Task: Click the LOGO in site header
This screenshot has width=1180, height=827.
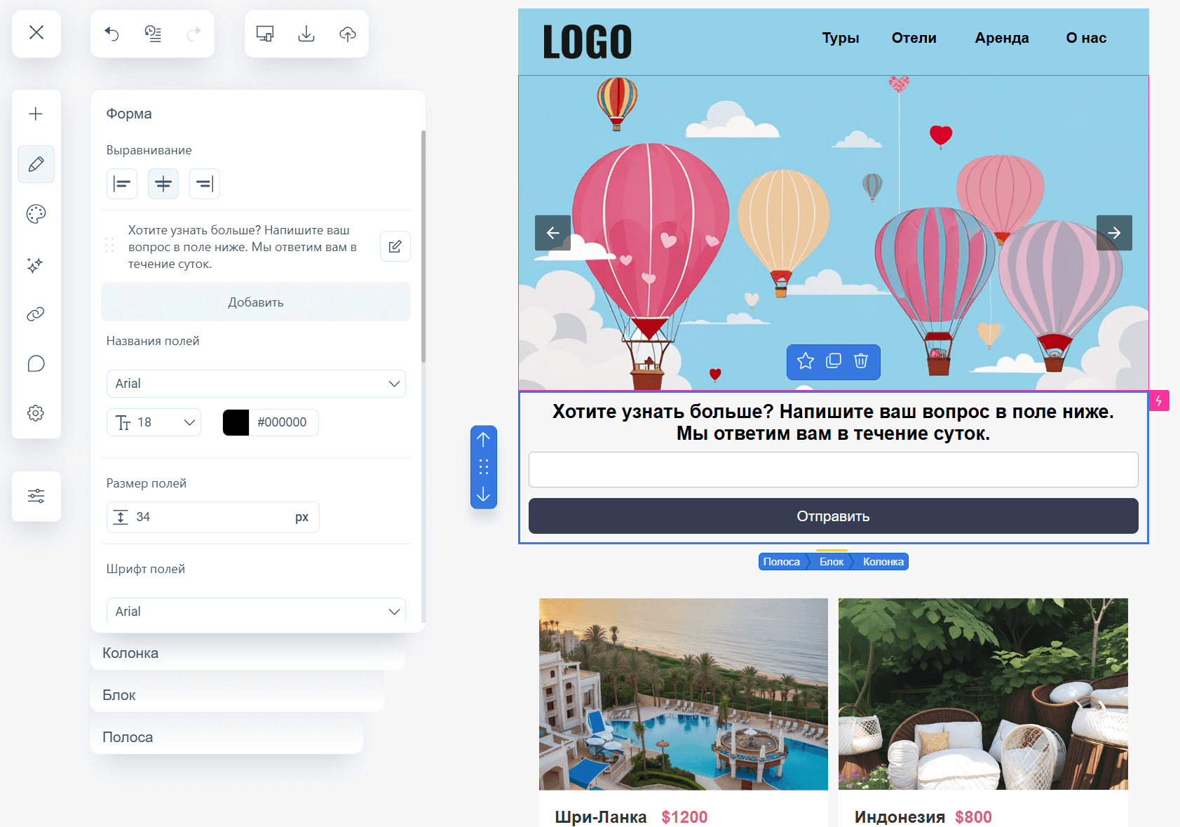Action: [588, 42]
